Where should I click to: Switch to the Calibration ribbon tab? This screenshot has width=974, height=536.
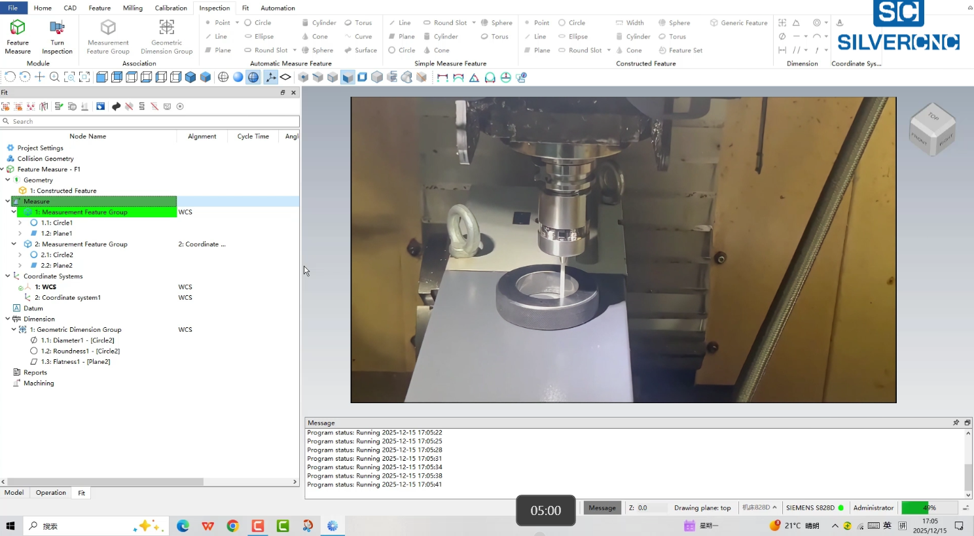[171, 8]
